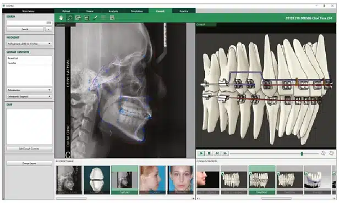Select the pen drawing tool
339x203 pixels.
95,18
